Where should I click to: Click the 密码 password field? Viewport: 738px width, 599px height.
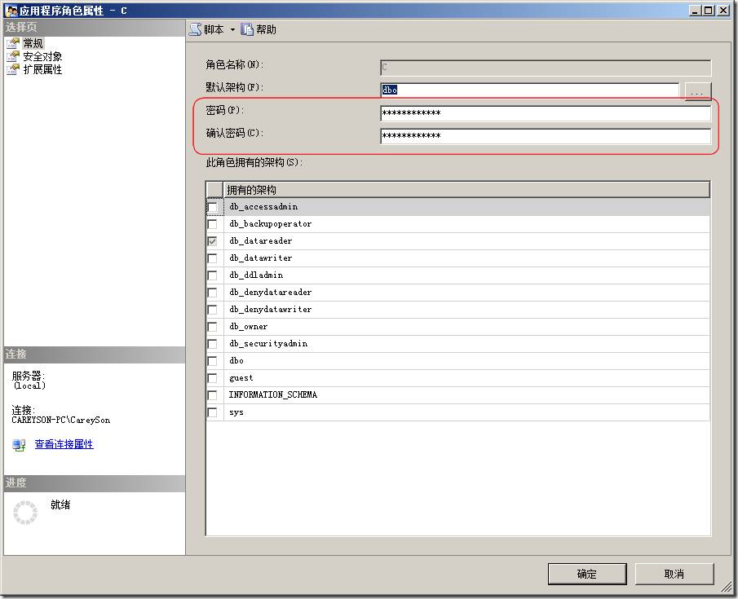(x=546, y=113)
